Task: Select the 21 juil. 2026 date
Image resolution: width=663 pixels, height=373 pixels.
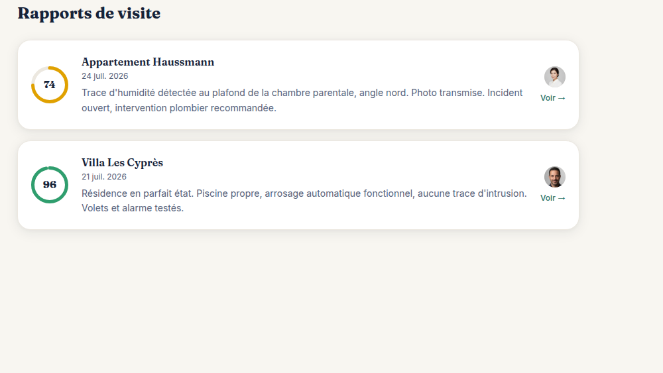Action: 104,177
